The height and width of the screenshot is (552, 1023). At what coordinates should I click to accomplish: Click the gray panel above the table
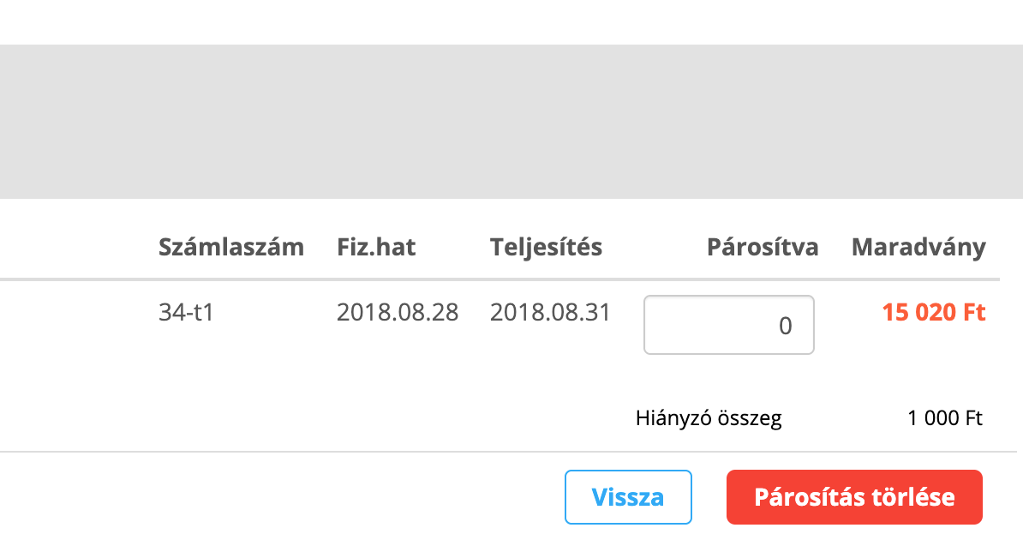point(511,122)
